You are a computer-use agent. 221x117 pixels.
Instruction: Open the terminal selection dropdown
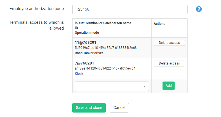(112, 86)
